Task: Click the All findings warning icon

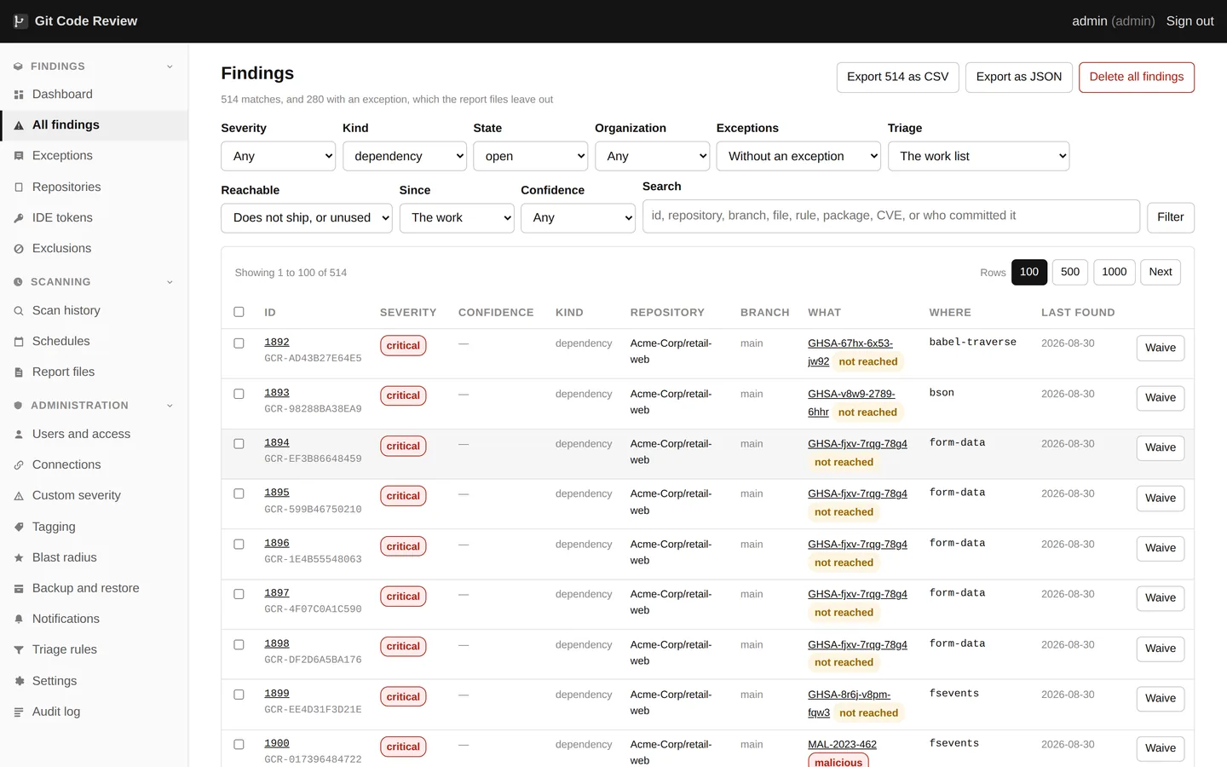Action: [x=19, y=125]
